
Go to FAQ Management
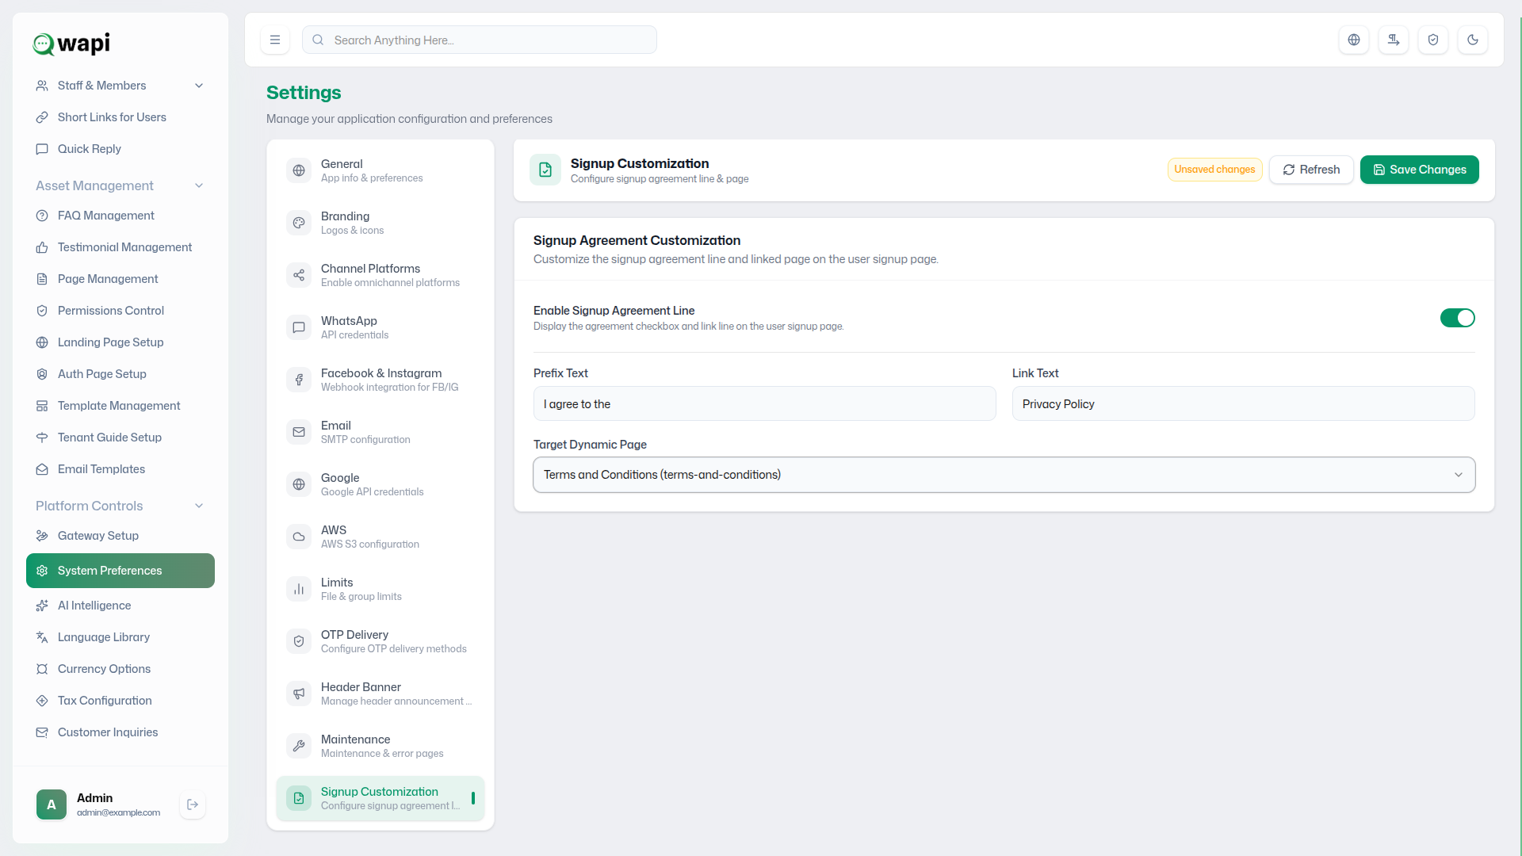click(120, 216)
